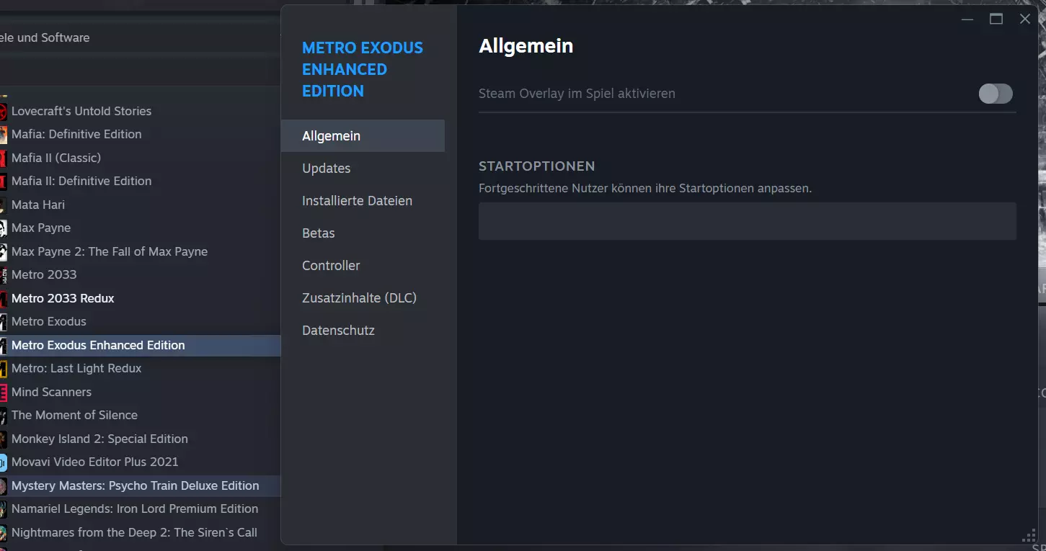This screenshot has width=1046, height=551.
Task: Click the Movavi Video Editor game icon
Action: [x=3, y=462]
